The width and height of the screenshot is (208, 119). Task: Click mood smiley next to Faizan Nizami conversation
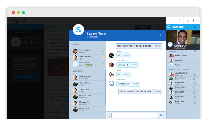[x=195, y=79]
